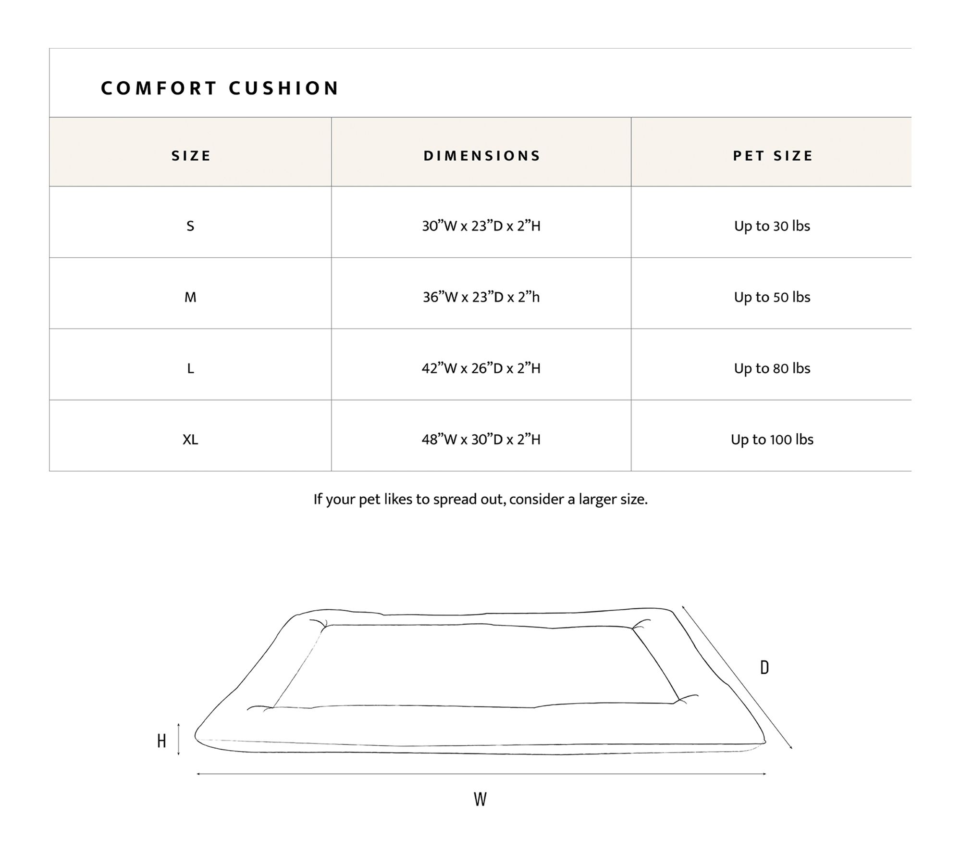This screenshot has height=855, width=961.
Task: Click the 30"W x 23"D x 2"H dimensions
Action: click(x=481, y=226)
